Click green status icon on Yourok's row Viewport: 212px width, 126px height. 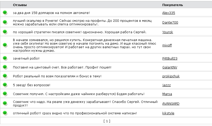pyautogui.click(x=5, y=32)
